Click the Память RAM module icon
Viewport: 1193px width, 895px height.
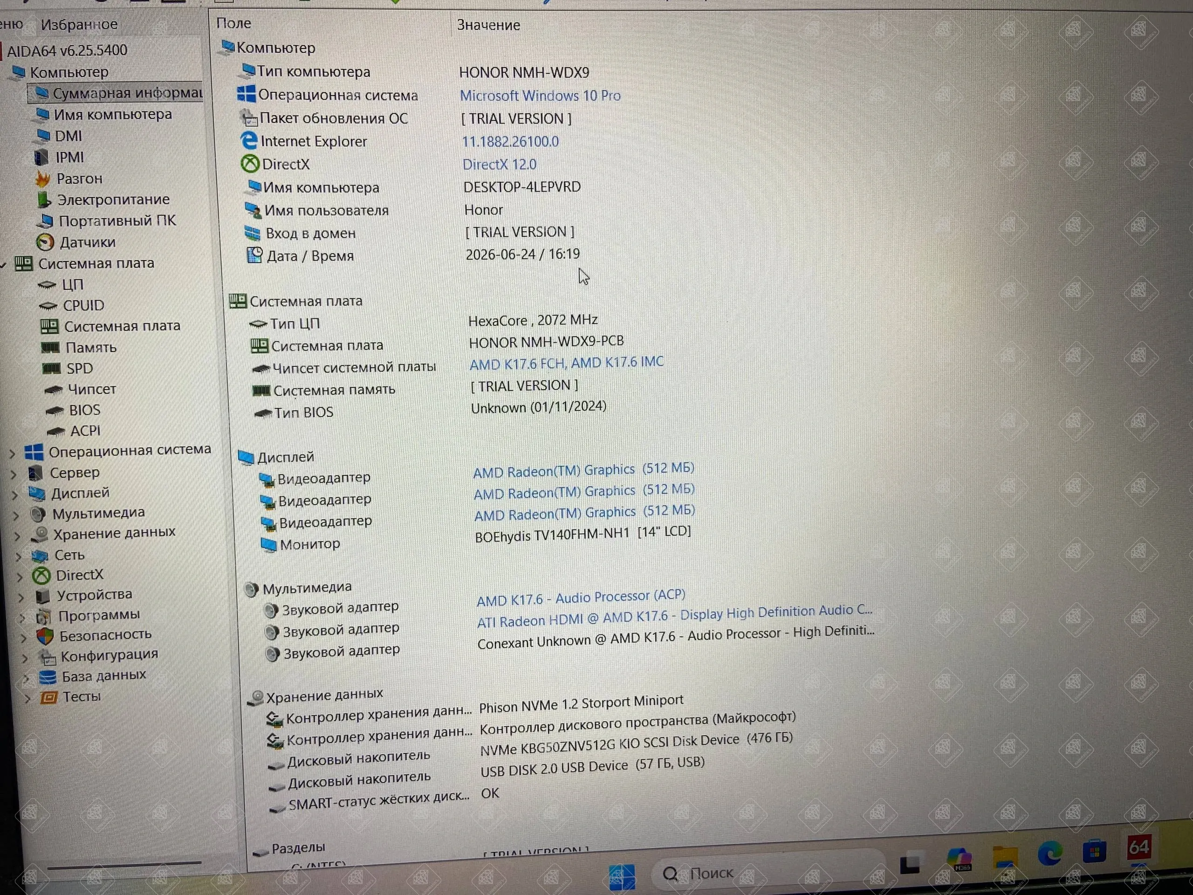click(50, 347)
